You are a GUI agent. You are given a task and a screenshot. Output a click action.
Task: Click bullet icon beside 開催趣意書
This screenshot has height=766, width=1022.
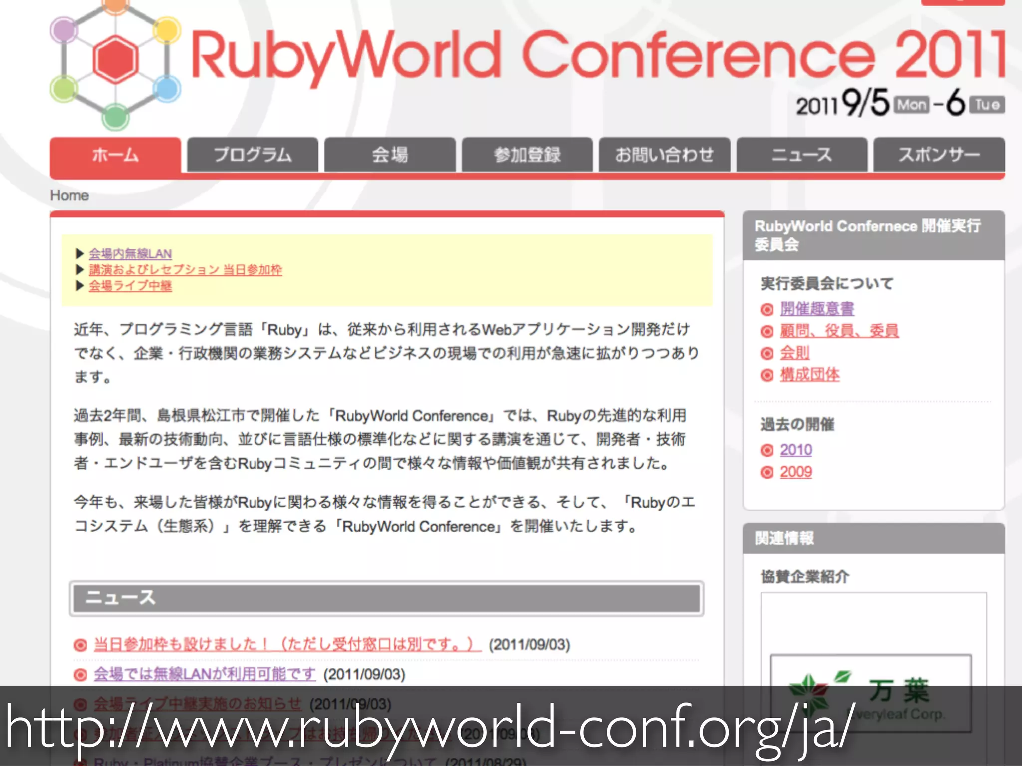(x=767, y=310)
